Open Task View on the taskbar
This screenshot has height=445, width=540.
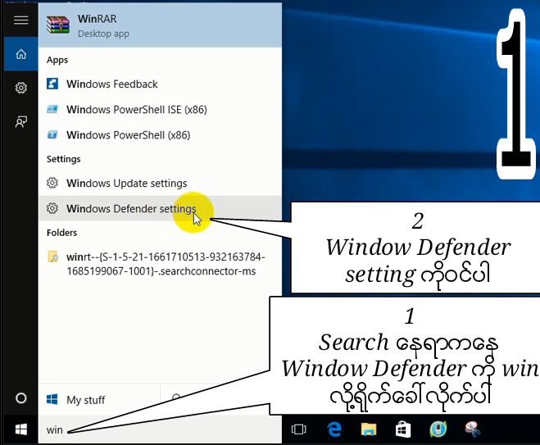[298, 429]
